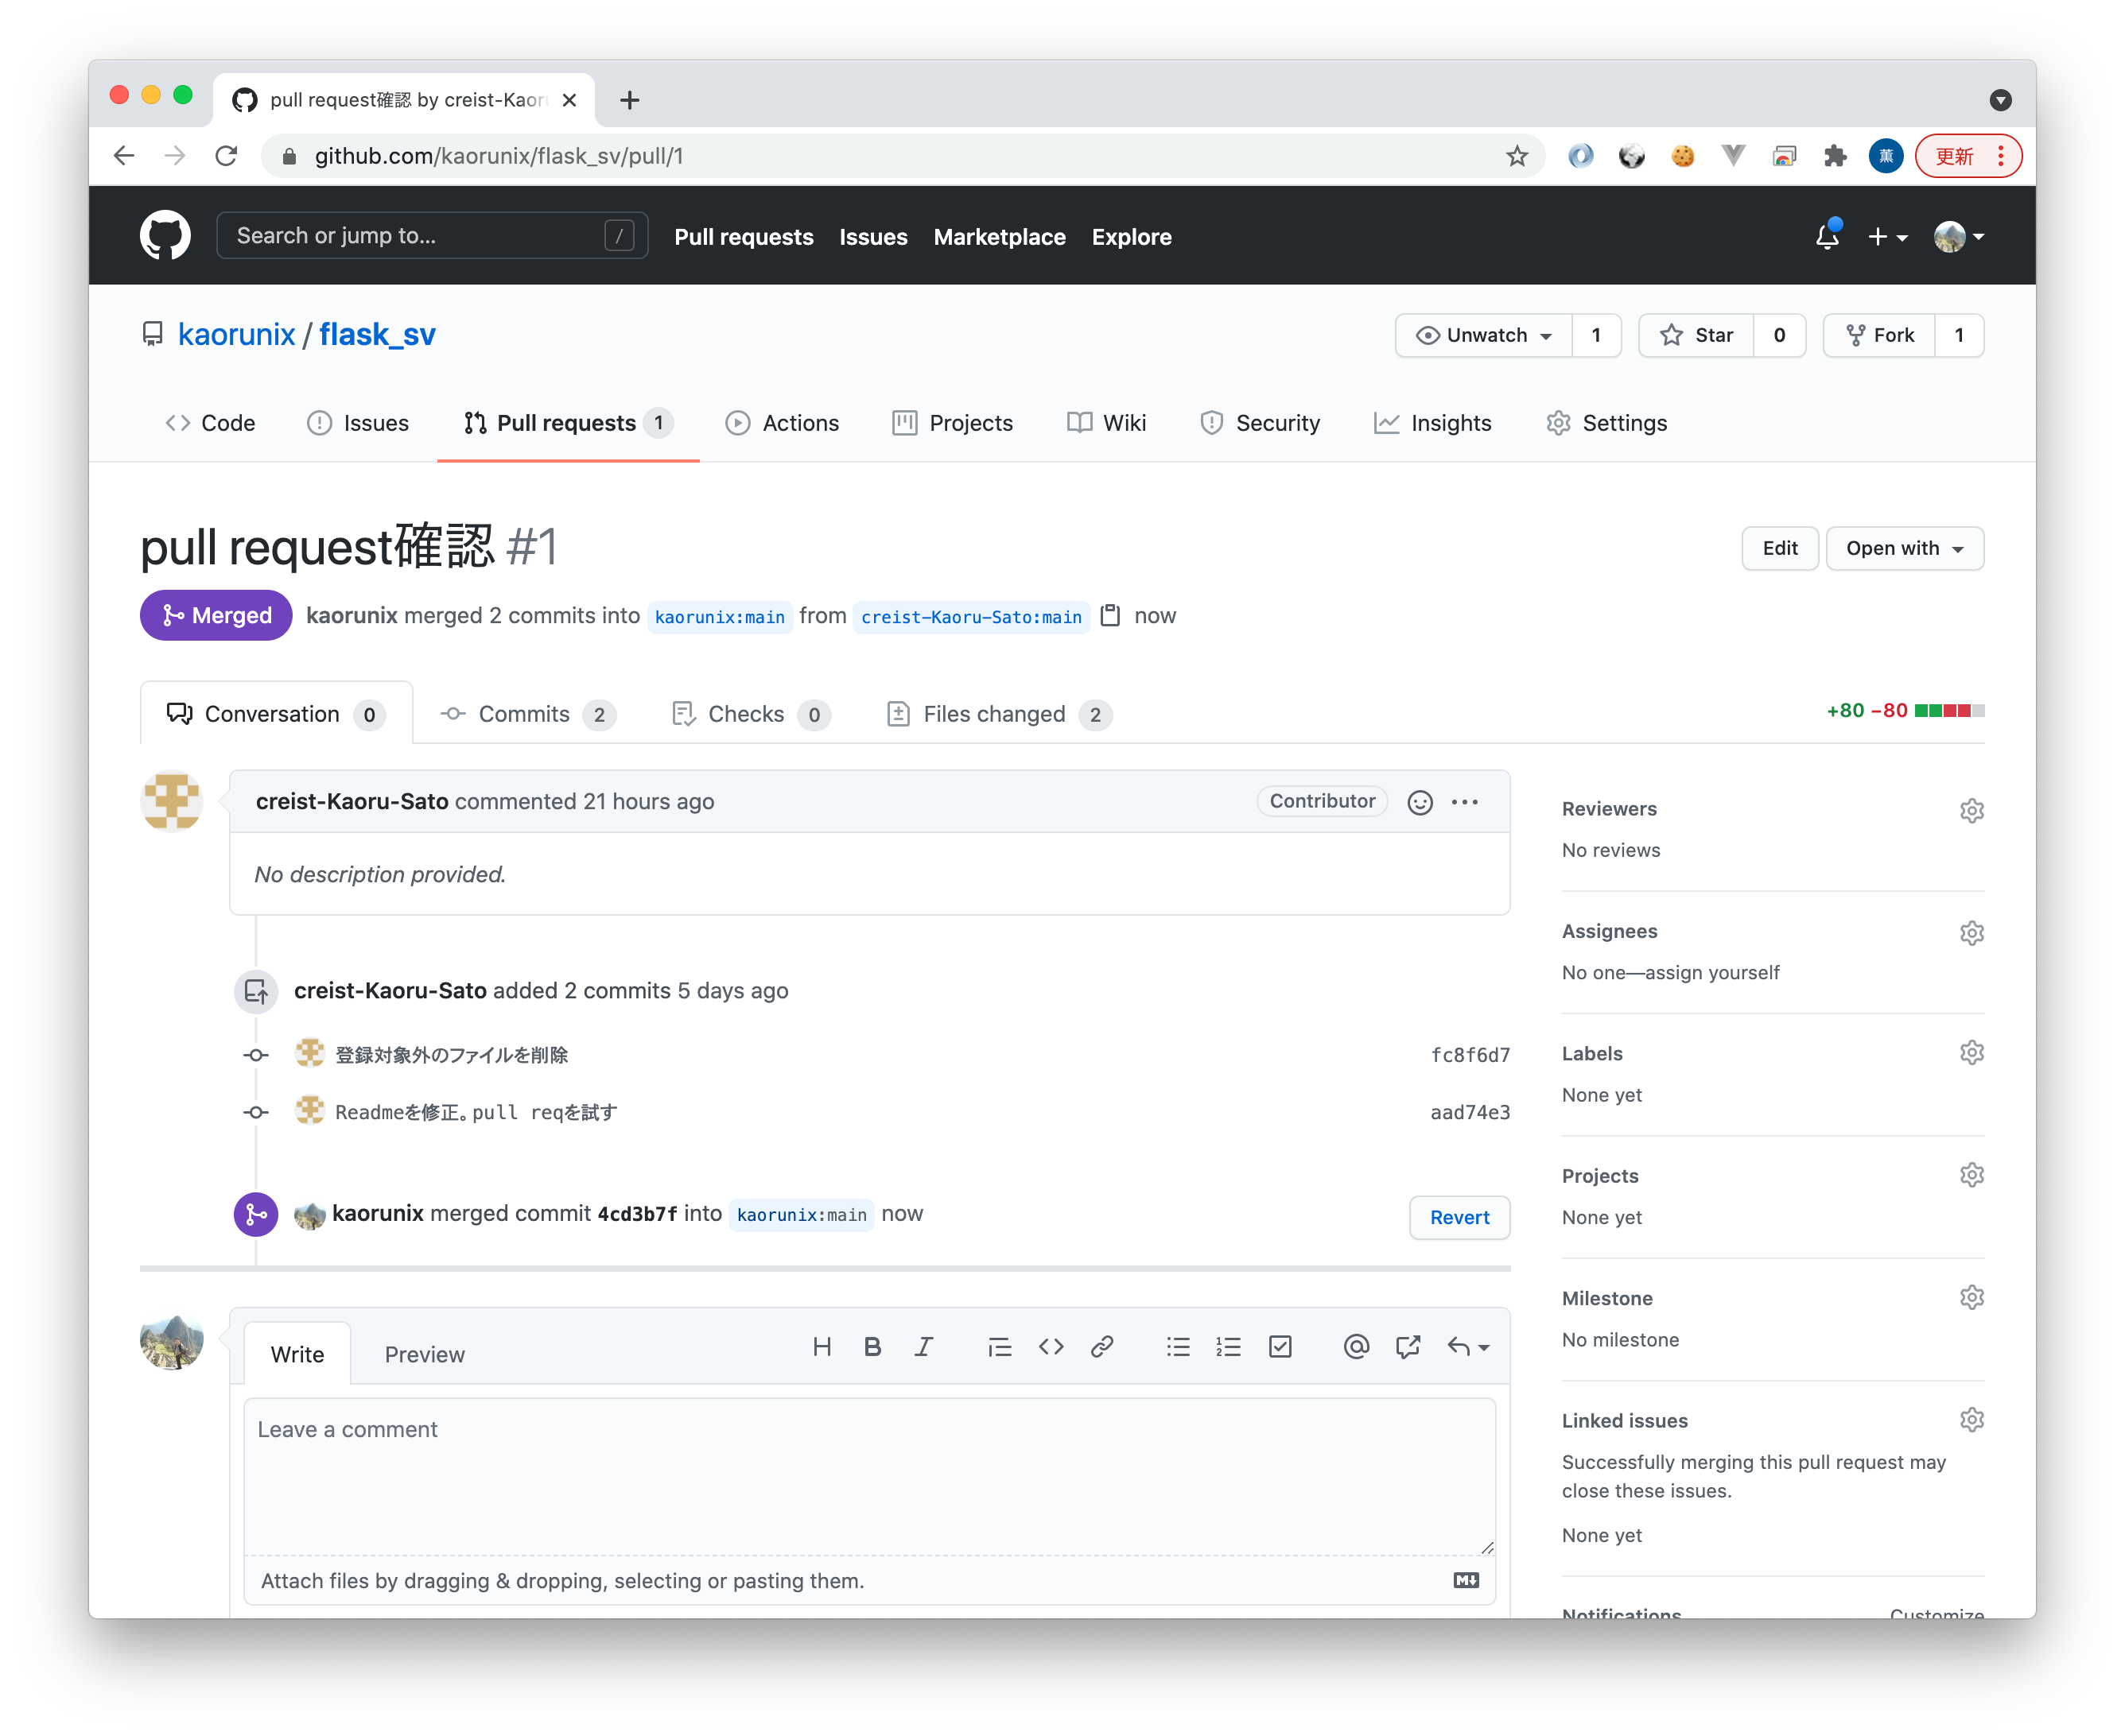Screen dimensions: 2125x1736
Task: Insert a link with the link icon
Action: pos(1101,1347)
